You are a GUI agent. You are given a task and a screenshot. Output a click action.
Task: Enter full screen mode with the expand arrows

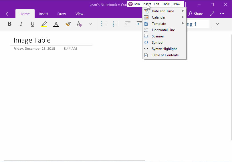pos(212,14)
